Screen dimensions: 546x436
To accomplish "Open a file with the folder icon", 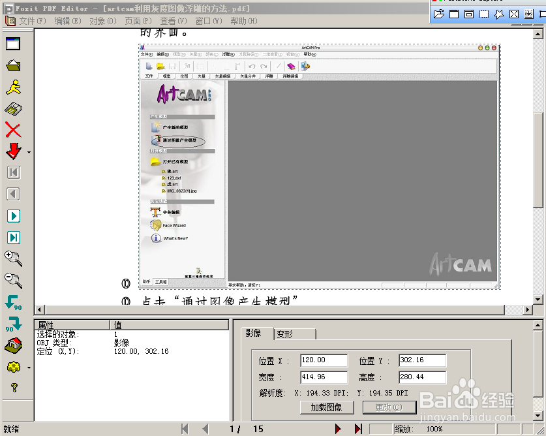I will [13, 65].
